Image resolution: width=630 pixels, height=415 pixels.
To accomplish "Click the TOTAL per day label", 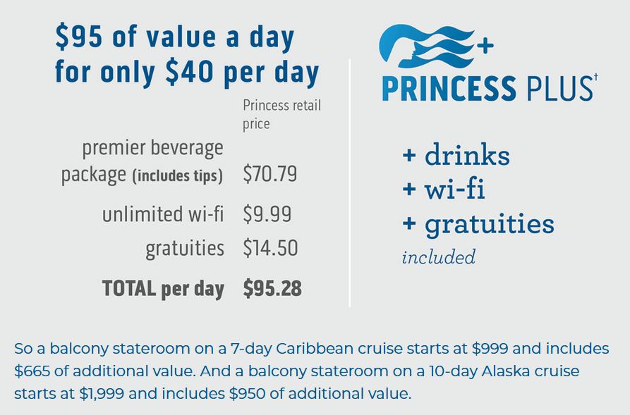I will (x=163, y=289).
